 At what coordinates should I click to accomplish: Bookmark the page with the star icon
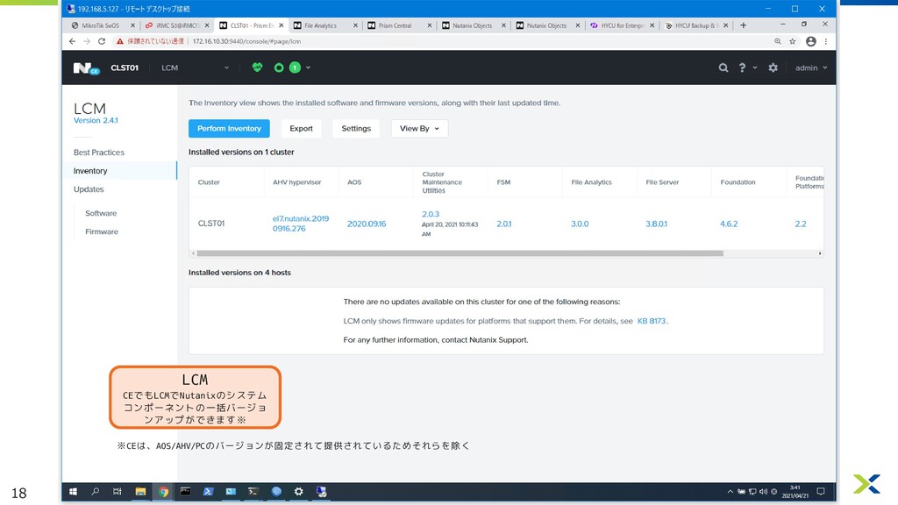pyautogui.click(x=793, y=41)
